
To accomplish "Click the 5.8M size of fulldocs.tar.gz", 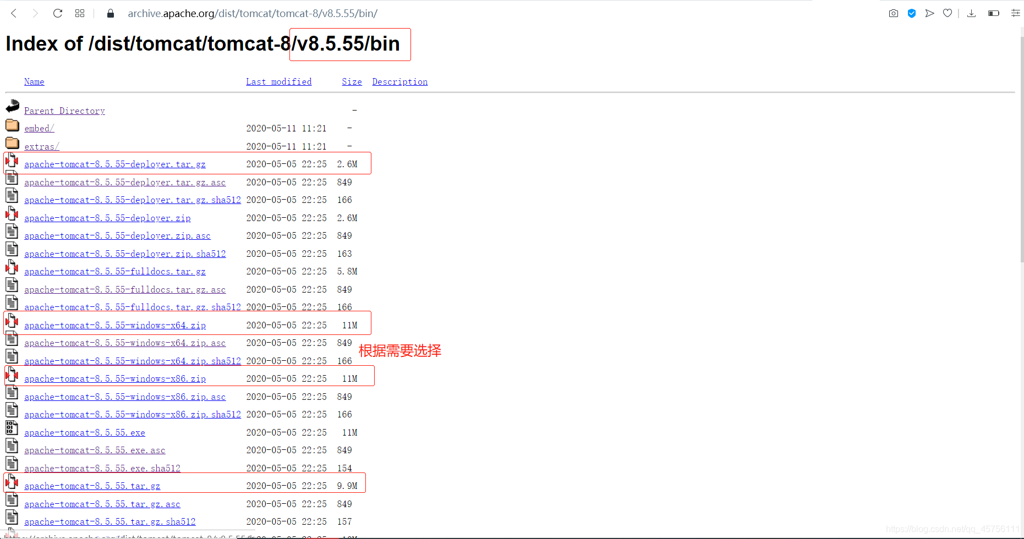I will (347, 272).
